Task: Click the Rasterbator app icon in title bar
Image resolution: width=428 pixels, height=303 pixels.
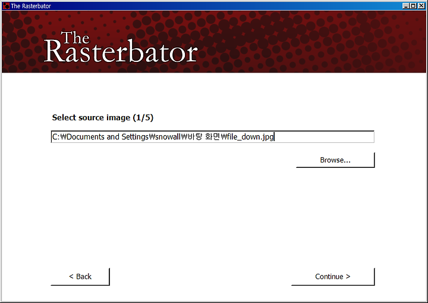Action: 6,6
